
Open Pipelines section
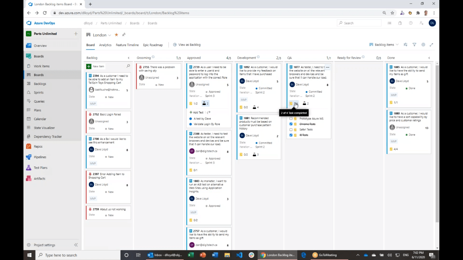[40, 157]
